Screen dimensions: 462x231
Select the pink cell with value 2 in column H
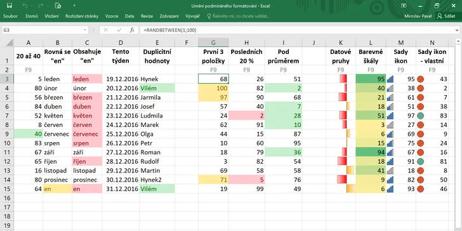tap(247, 115)
